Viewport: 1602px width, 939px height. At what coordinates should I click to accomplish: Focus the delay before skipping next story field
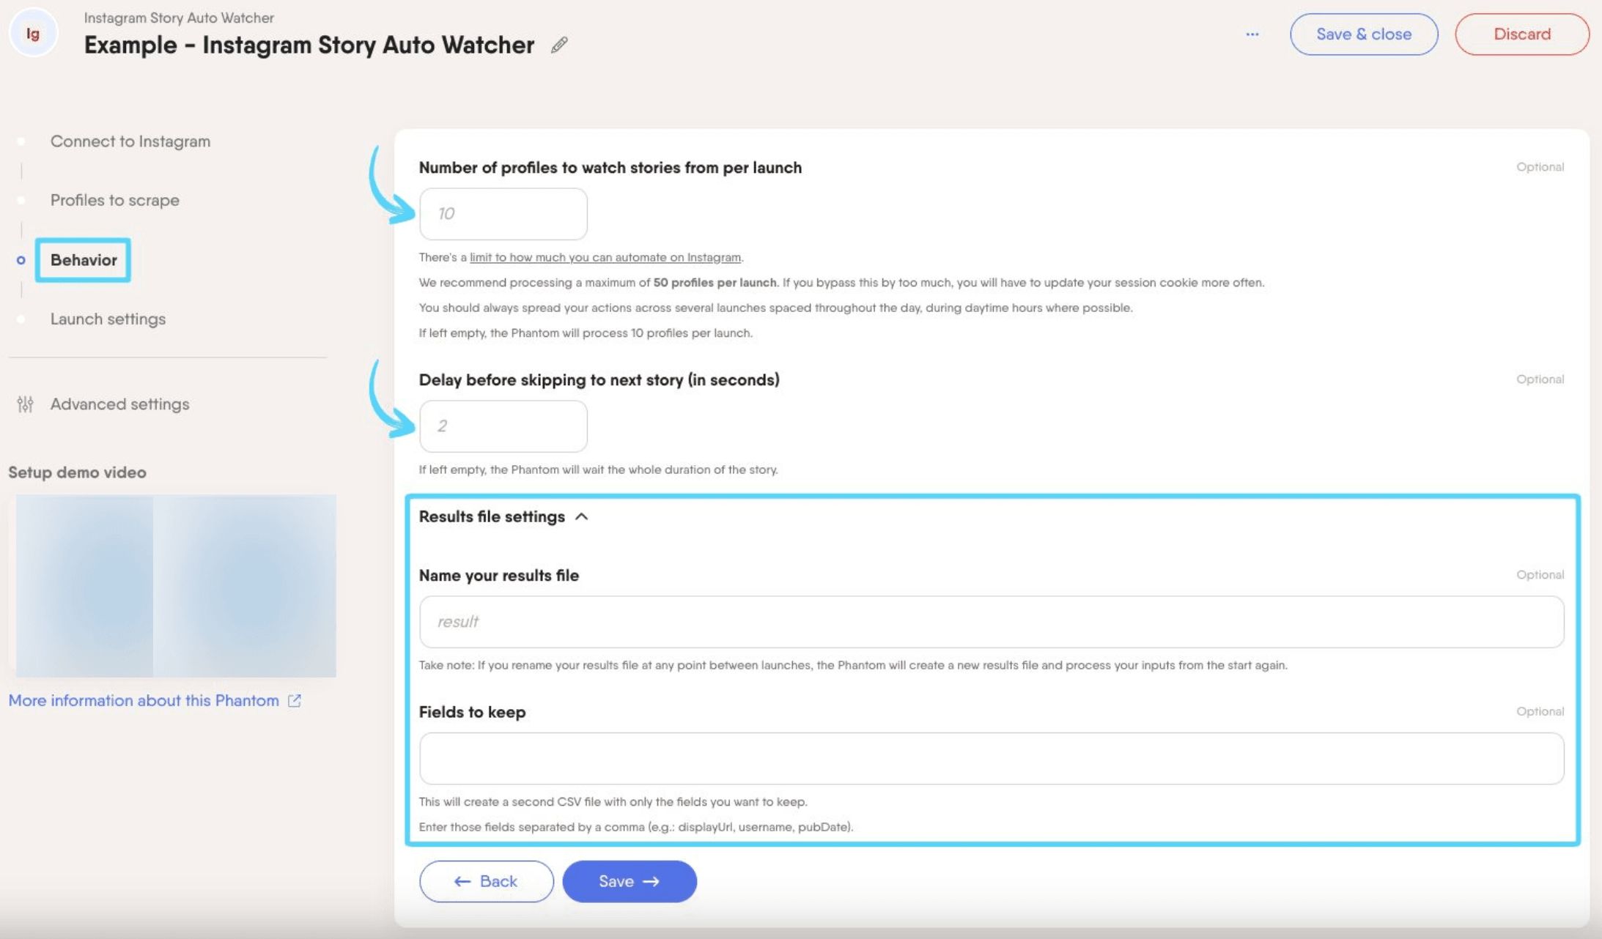pos(503,426)
